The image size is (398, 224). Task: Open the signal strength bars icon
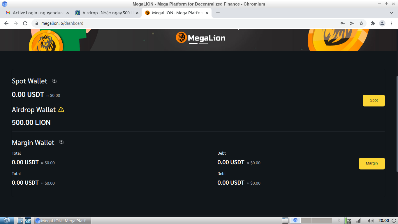coord(359,221)
